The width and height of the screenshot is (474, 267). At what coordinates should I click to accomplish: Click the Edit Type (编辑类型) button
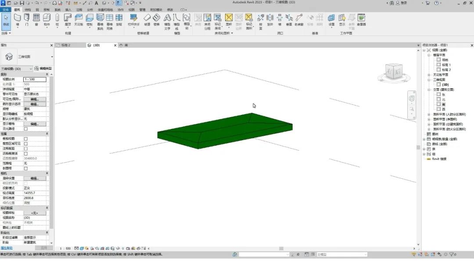click(x=43, y=69)
